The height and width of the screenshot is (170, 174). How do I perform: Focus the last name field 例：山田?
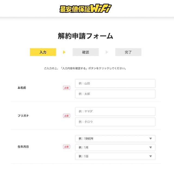click(115, 83)
